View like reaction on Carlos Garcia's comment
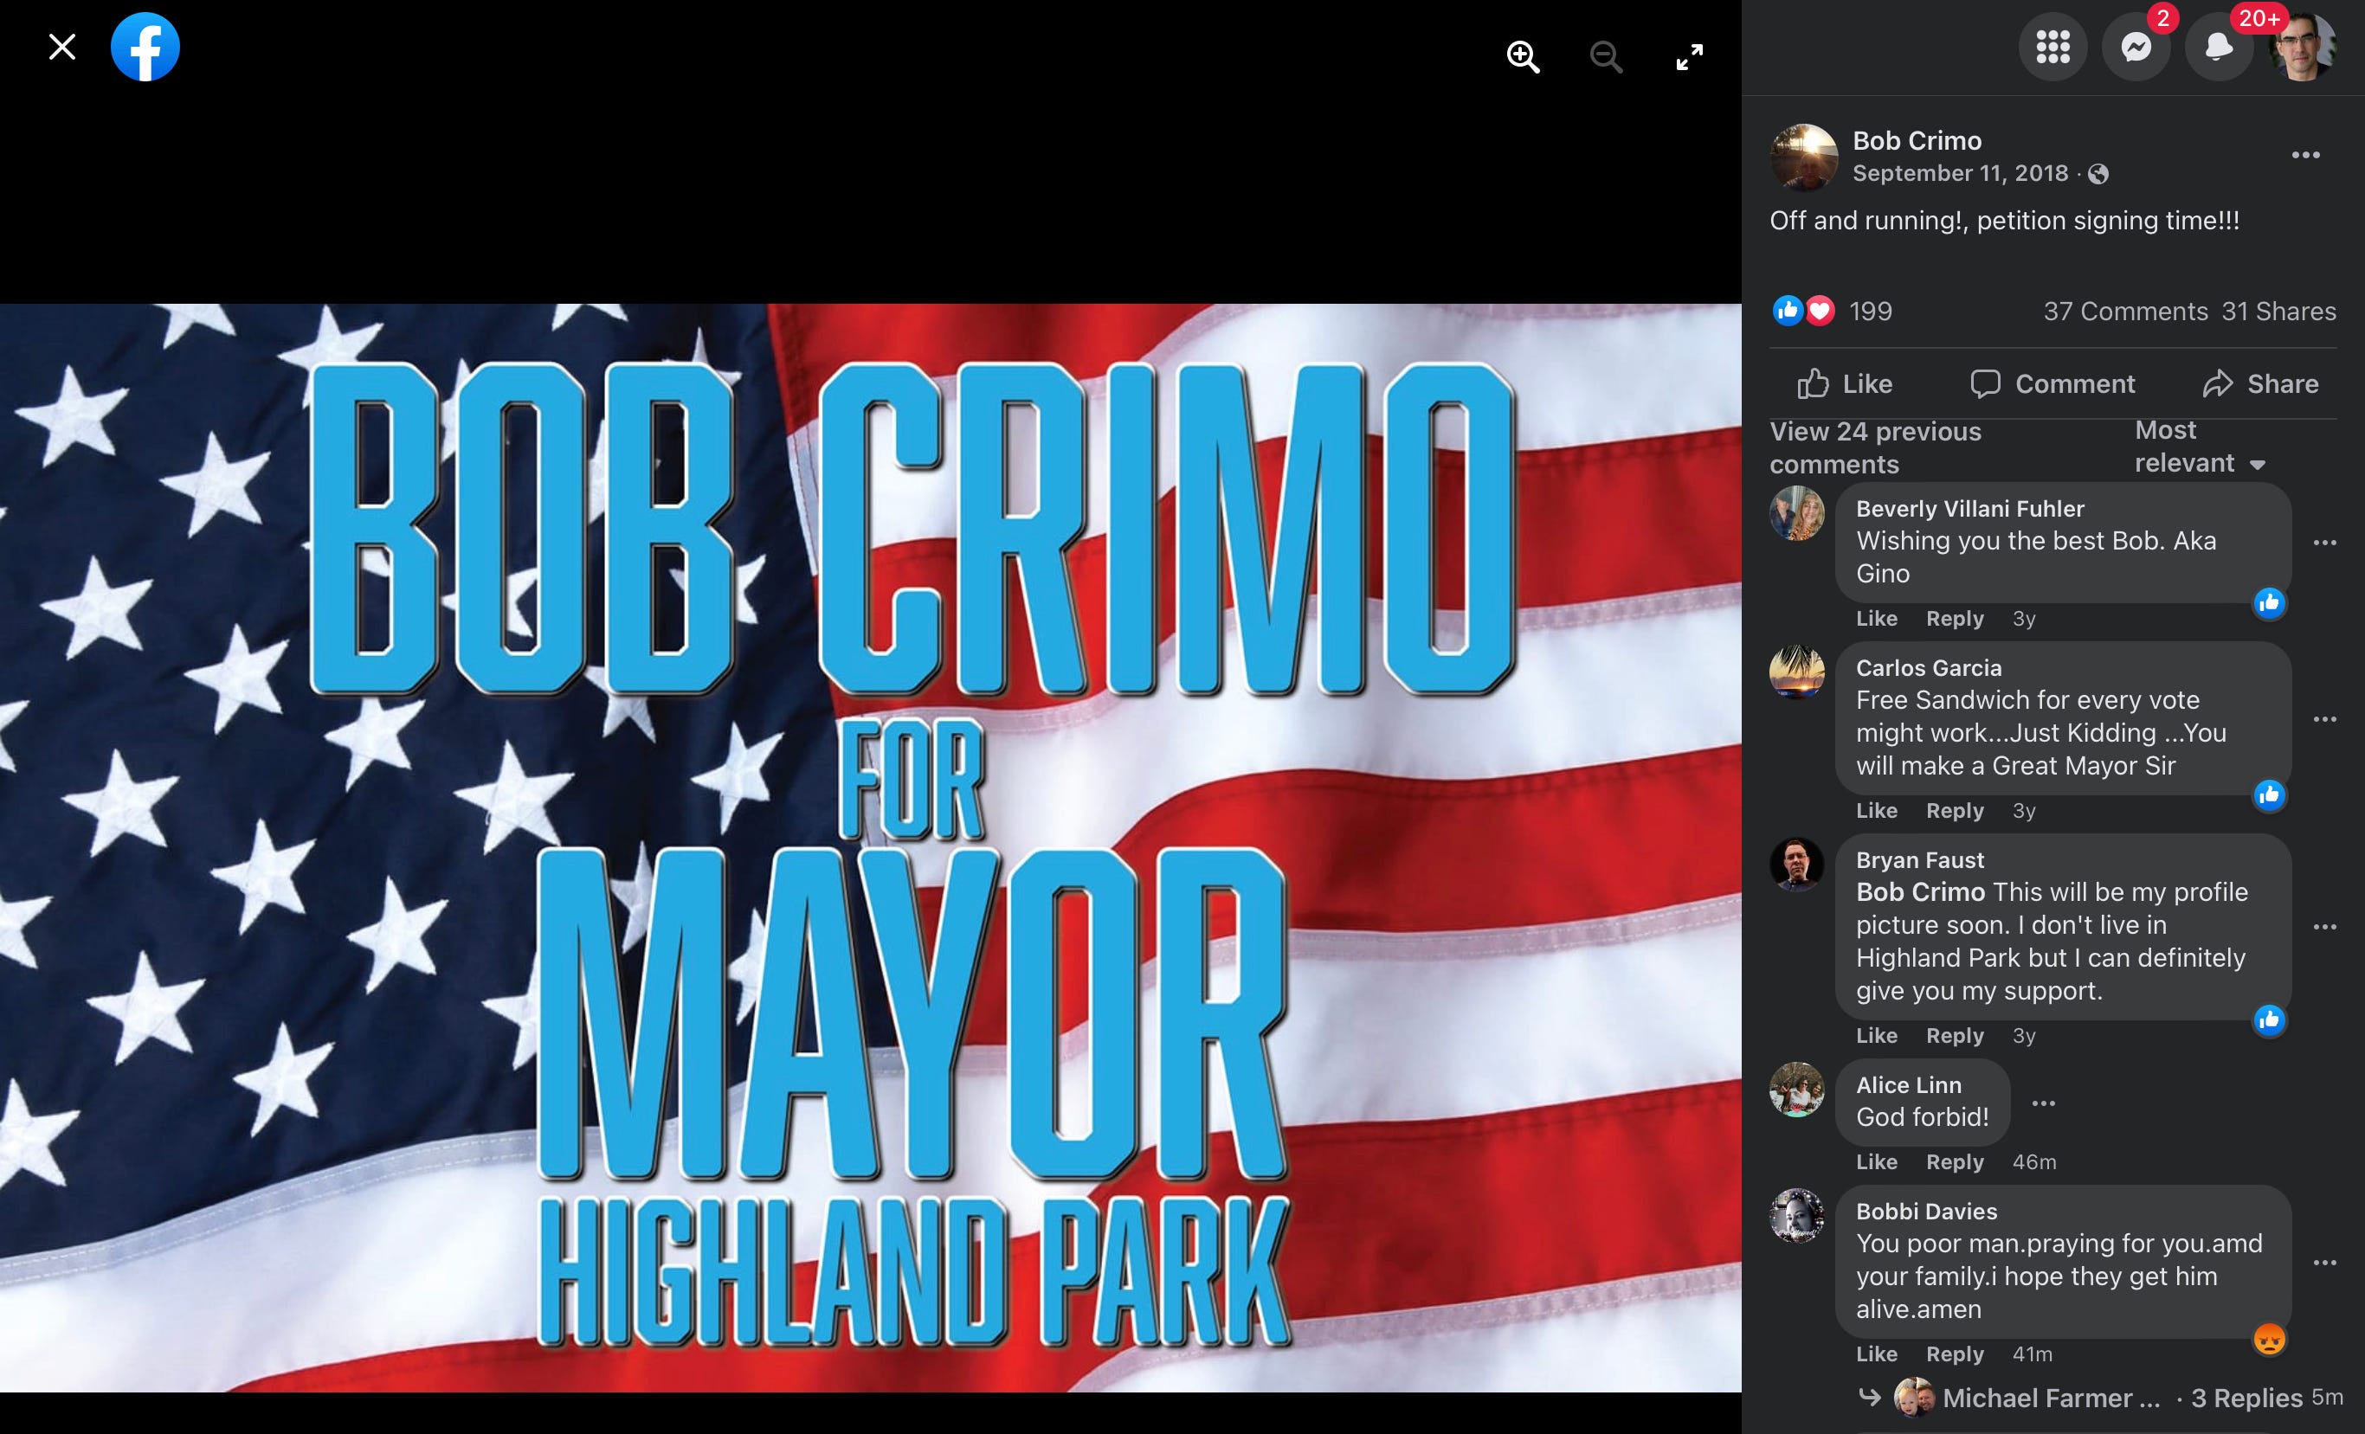2365x1434 pixels. 2269,794
